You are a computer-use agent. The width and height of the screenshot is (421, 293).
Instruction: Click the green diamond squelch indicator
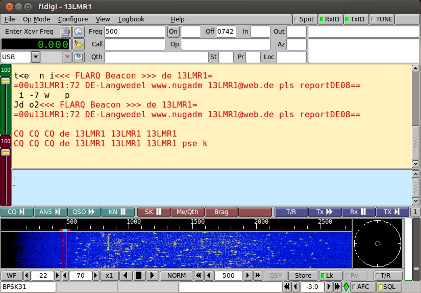click(346, 287)
